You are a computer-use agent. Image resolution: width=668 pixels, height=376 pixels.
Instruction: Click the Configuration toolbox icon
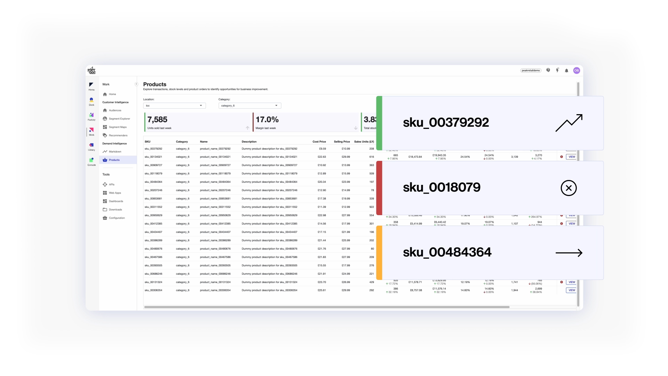point(105,218)
